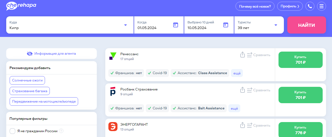Image resolution: width=332 pixels, height=137 pixels.
Task: Click the share icon for Ренессанс
Action: click(243, 55)
